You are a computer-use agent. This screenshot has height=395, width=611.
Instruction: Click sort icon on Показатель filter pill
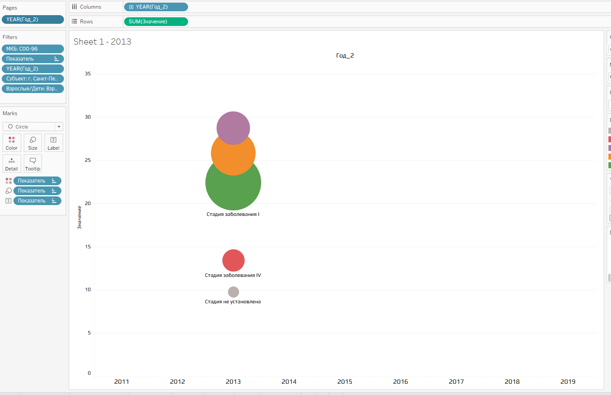click(56, 59)
